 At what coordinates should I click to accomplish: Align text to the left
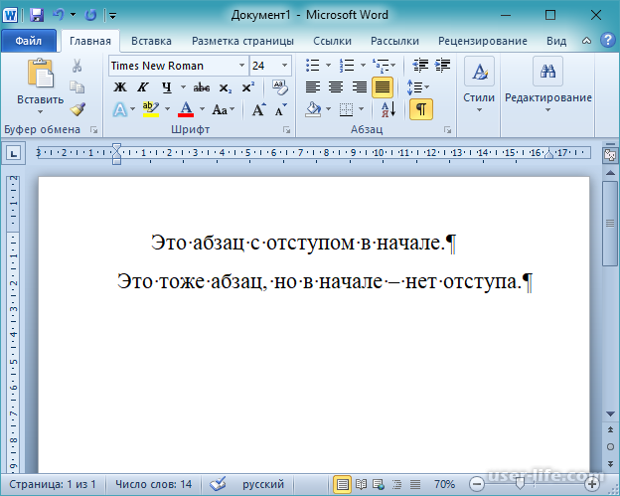[313, 87]
